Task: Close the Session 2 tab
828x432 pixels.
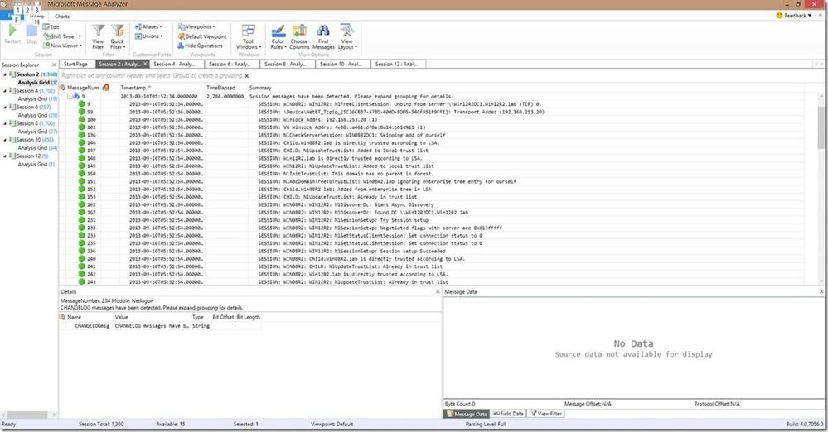Action: tap(145, 64)
